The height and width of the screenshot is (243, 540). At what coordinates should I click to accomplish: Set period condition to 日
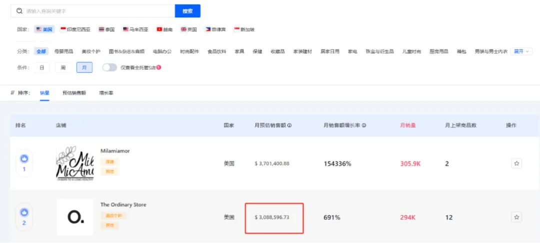[41, 68]
